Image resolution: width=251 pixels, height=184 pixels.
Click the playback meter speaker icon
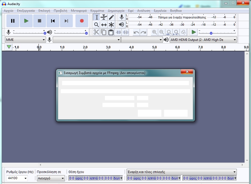122,25
